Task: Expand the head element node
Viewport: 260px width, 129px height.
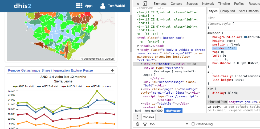Action: point(139,46)
